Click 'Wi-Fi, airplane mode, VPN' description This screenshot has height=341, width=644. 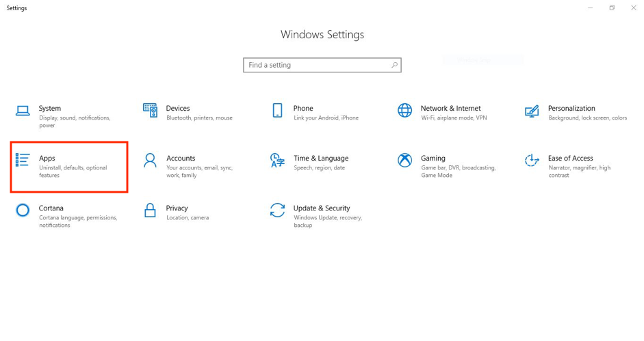coord(454,118)
